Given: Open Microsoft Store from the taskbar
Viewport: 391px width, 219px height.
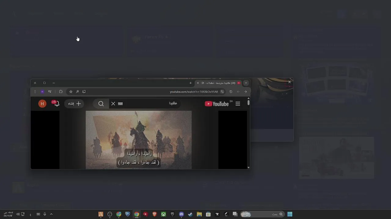Looking at the screenshot, I should (208, 214).
